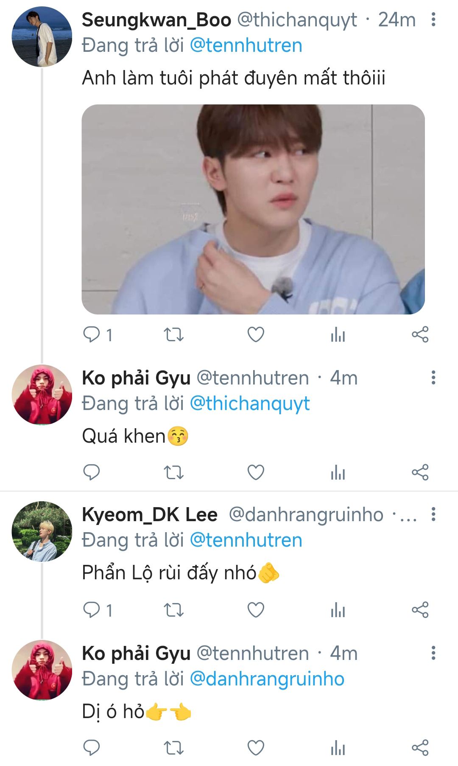Open more options on "Quá khen" tweet
This screenshot has height=766, width=458.
(x=433, y=378)
